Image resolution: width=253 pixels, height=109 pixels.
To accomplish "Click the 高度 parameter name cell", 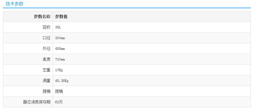I will (x=46, y=59).
